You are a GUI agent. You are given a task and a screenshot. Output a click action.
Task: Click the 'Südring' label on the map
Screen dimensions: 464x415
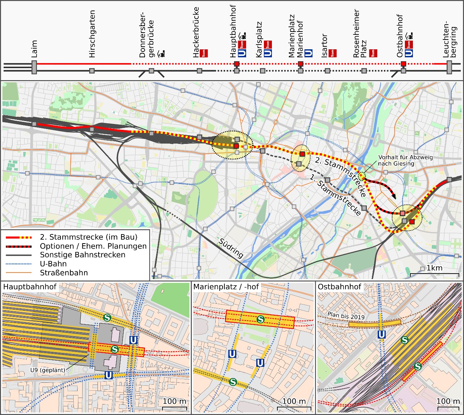(x=231, y=248)
